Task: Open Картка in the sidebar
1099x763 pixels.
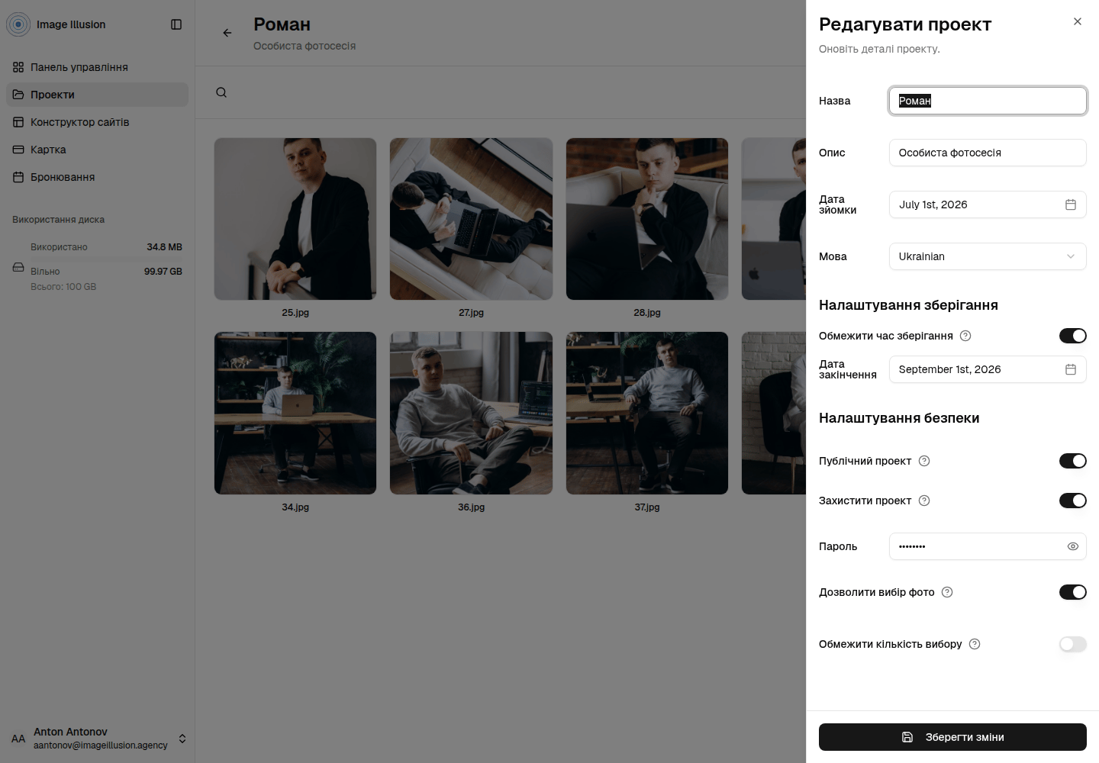Action: (97, 150)
